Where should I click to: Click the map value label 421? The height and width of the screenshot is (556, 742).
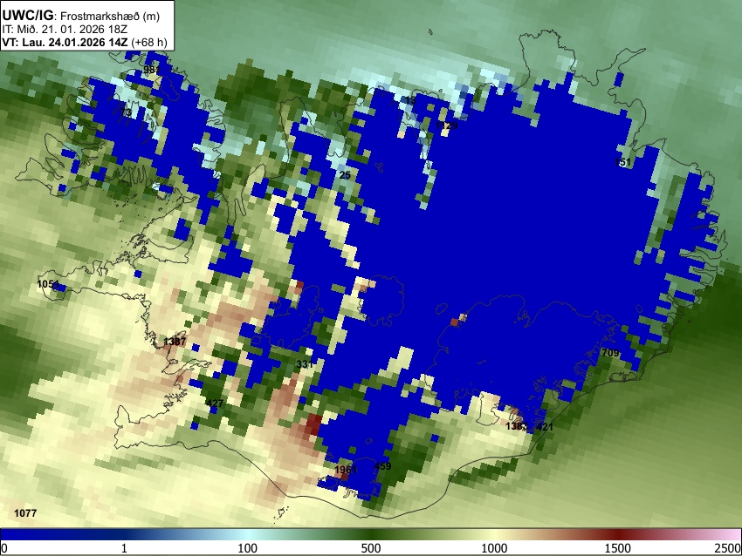pos(544,426)
